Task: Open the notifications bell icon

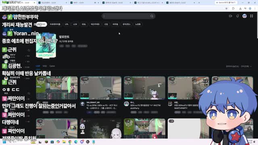Action: [237, 16]
